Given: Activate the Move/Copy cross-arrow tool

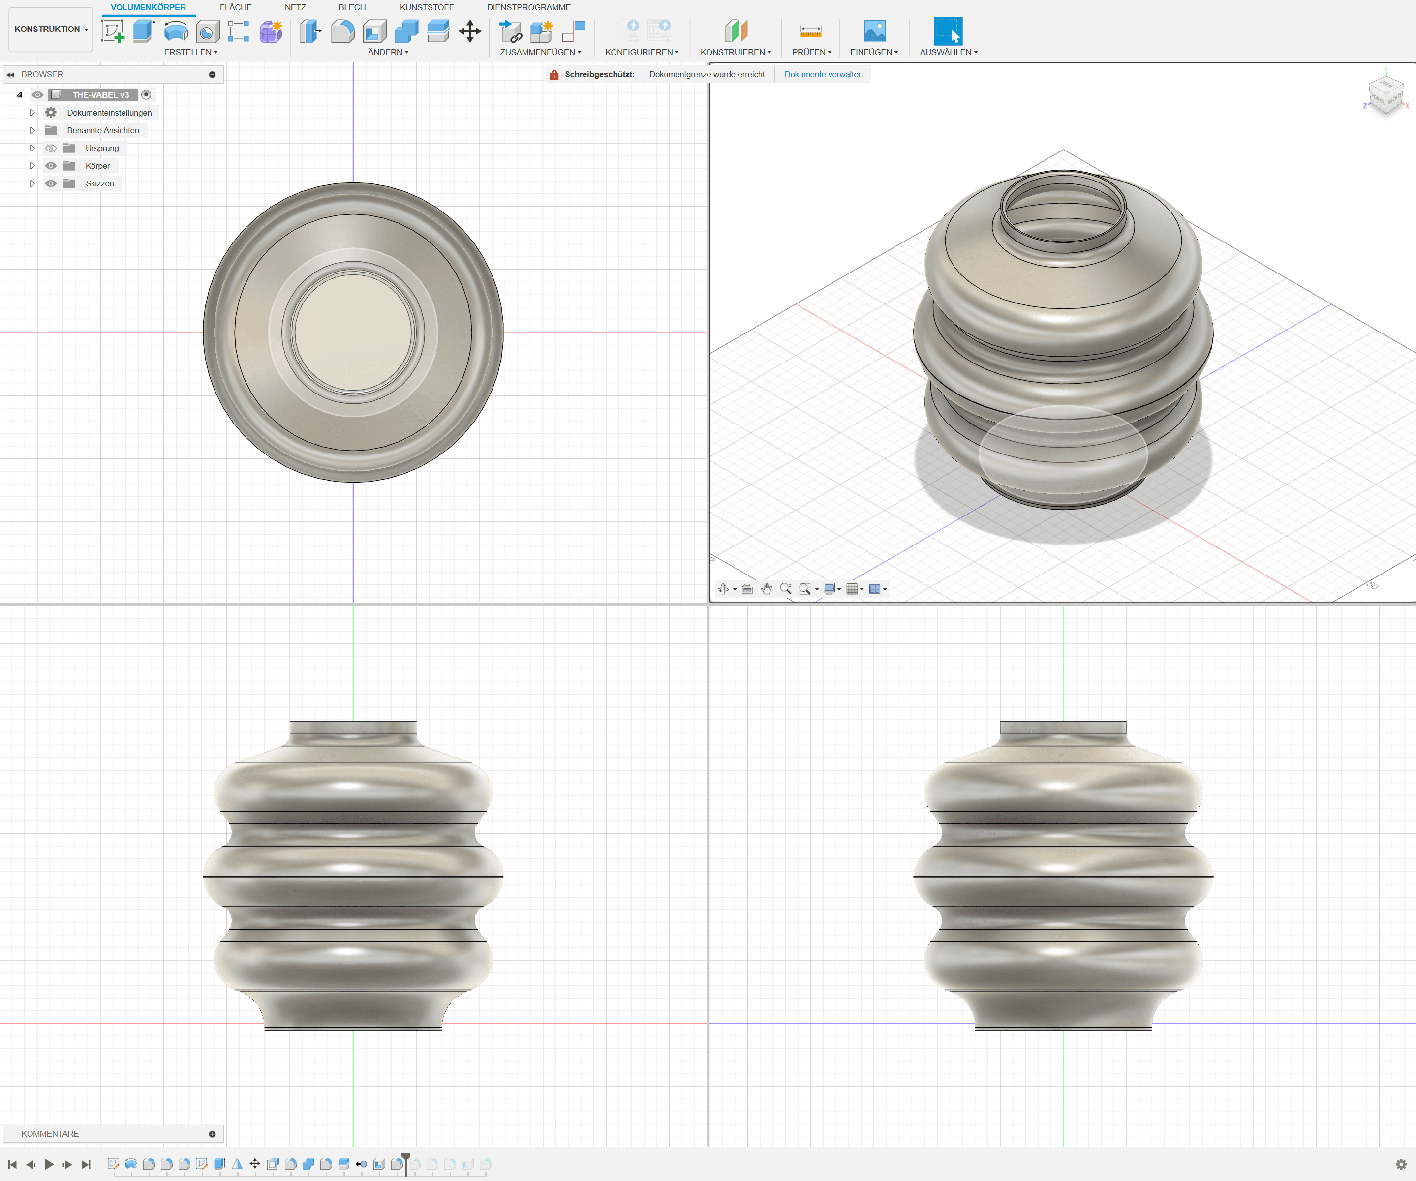Looking at the screenshot, I should [x=470, y=31].
